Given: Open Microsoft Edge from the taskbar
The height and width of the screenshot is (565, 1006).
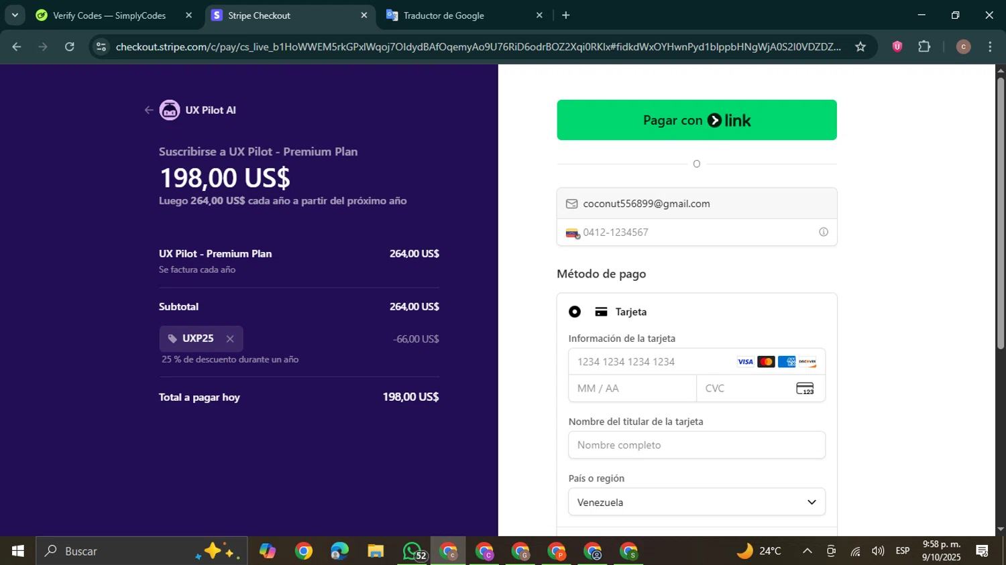Looking at the screenshot, I should point(339,551).
